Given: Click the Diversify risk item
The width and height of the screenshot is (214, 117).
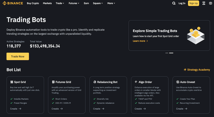Looking at the screenshot, I should (x=101, y=99).
